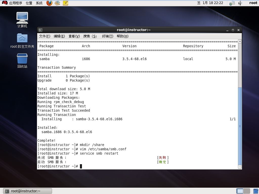Click the 'Size' column header

tap(232, 46)
